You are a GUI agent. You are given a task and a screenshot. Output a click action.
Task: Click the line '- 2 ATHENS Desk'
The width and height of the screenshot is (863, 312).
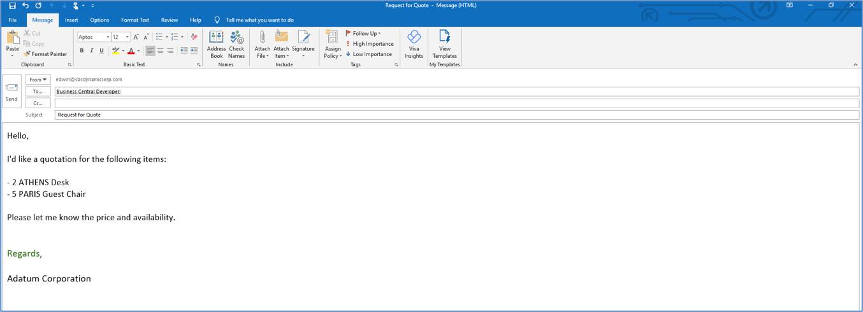38,182
